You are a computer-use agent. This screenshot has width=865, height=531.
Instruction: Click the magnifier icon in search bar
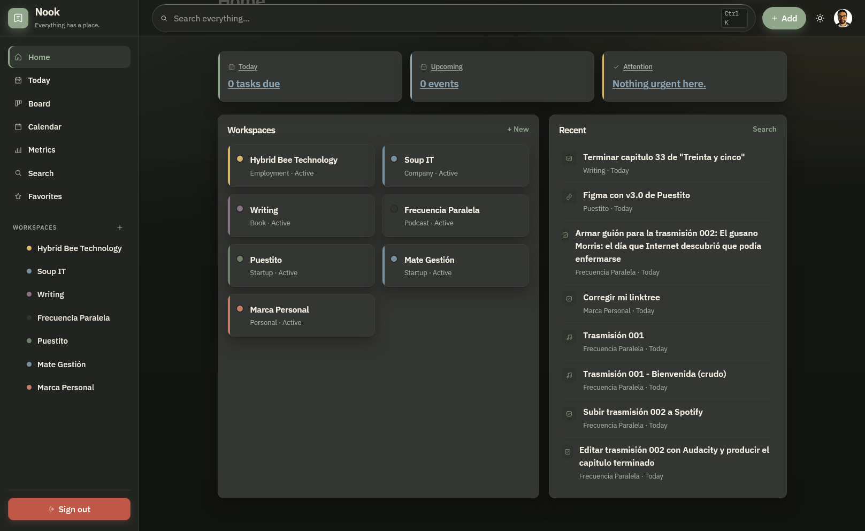click(164, 18)
